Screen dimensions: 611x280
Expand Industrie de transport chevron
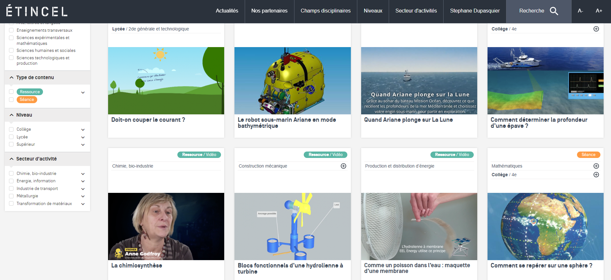pos(83,189)
